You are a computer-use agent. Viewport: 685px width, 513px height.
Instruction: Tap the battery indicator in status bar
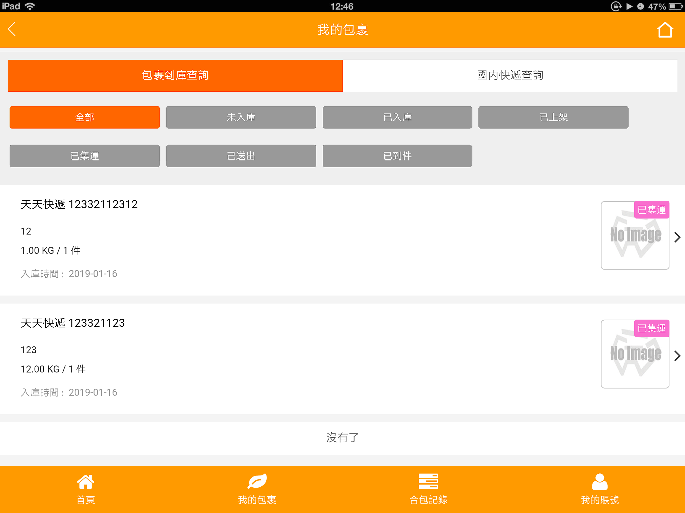[x=675, y=6]
